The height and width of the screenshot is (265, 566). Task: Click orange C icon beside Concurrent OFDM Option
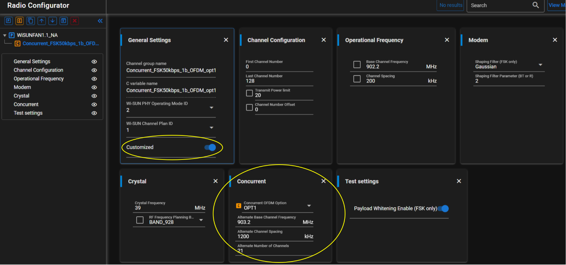coord(239,206)
